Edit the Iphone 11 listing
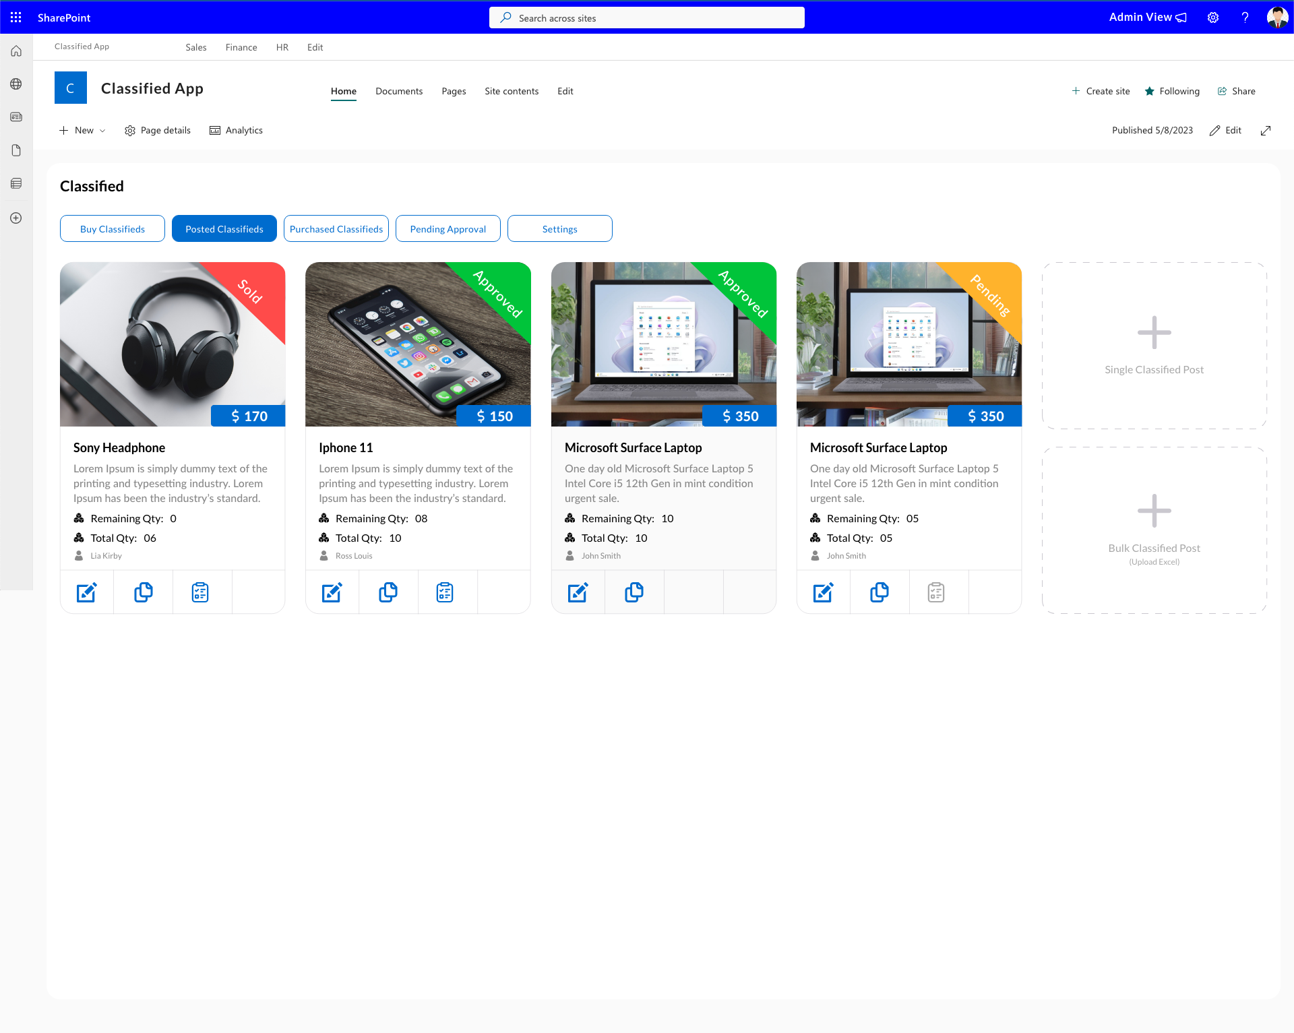The width and height of the screenshot is (1294, 1033). coord(332,592)
